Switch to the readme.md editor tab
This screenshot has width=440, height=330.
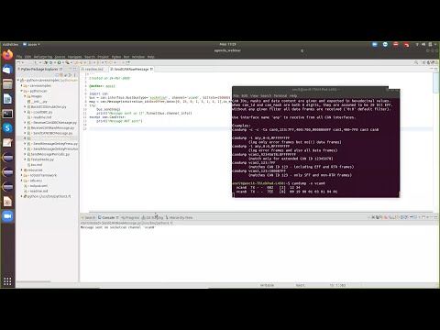point(93,70)
